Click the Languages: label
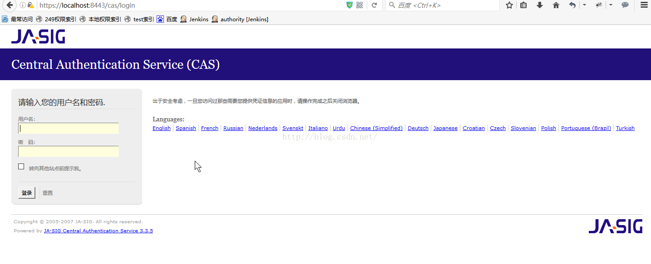651x264 pixels. tap(168, 120)
